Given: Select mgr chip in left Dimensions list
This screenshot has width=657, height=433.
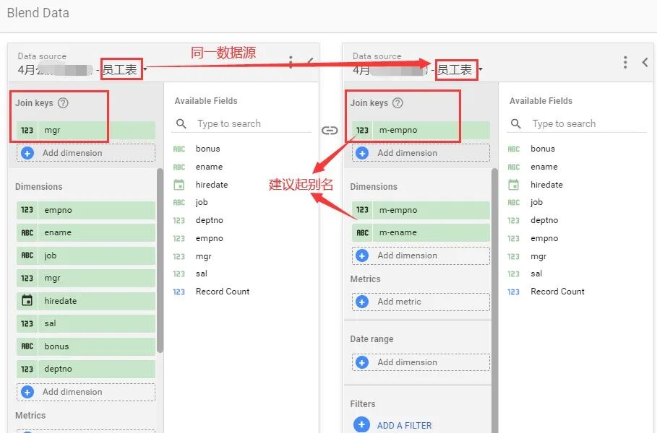Looking at the screenshot, I should pyautogui.click(x=86, y=279).
